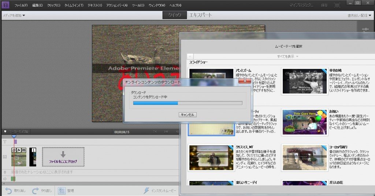
Task: Click the 幸せの鳩 theme title
Action: tap(335, 70)
